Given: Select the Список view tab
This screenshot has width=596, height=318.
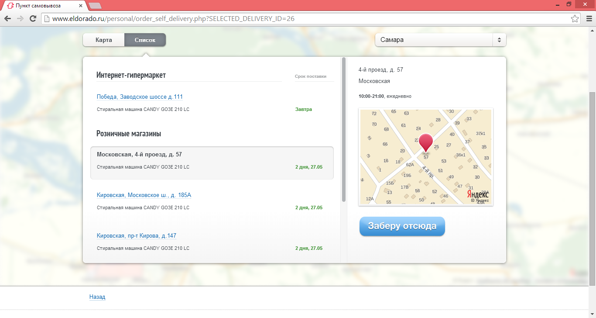Looking at the screenshot, I should click(x=145, y=40).
